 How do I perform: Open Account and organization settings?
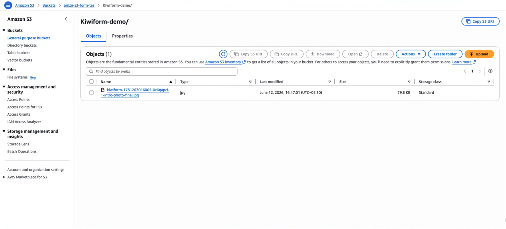[36, 170]
